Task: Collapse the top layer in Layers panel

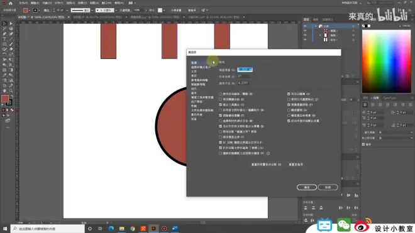Action: click(316, 26)
